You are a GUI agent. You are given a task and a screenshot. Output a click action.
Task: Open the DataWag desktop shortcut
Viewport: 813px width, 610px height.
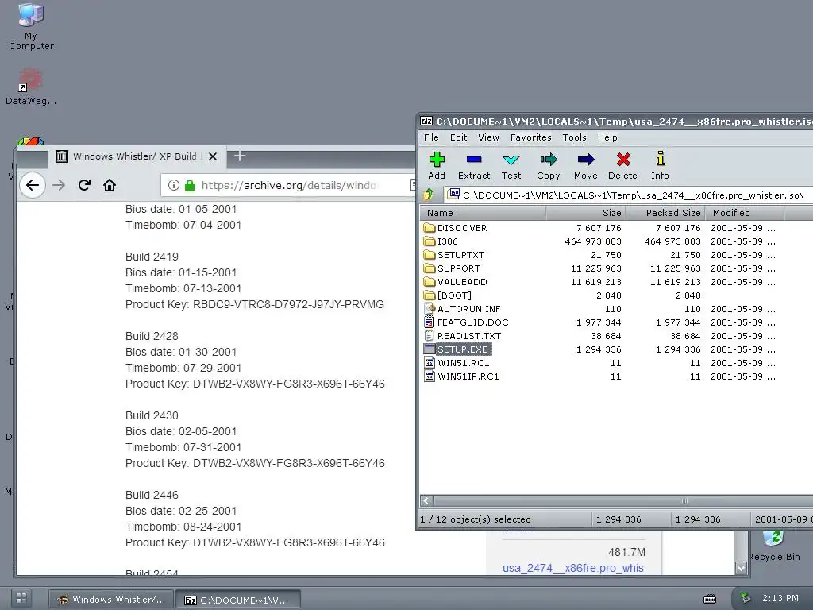[x=31, y=87]
